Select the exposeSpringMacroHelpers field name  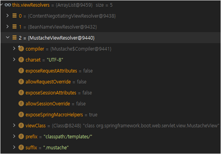(54, 115)
